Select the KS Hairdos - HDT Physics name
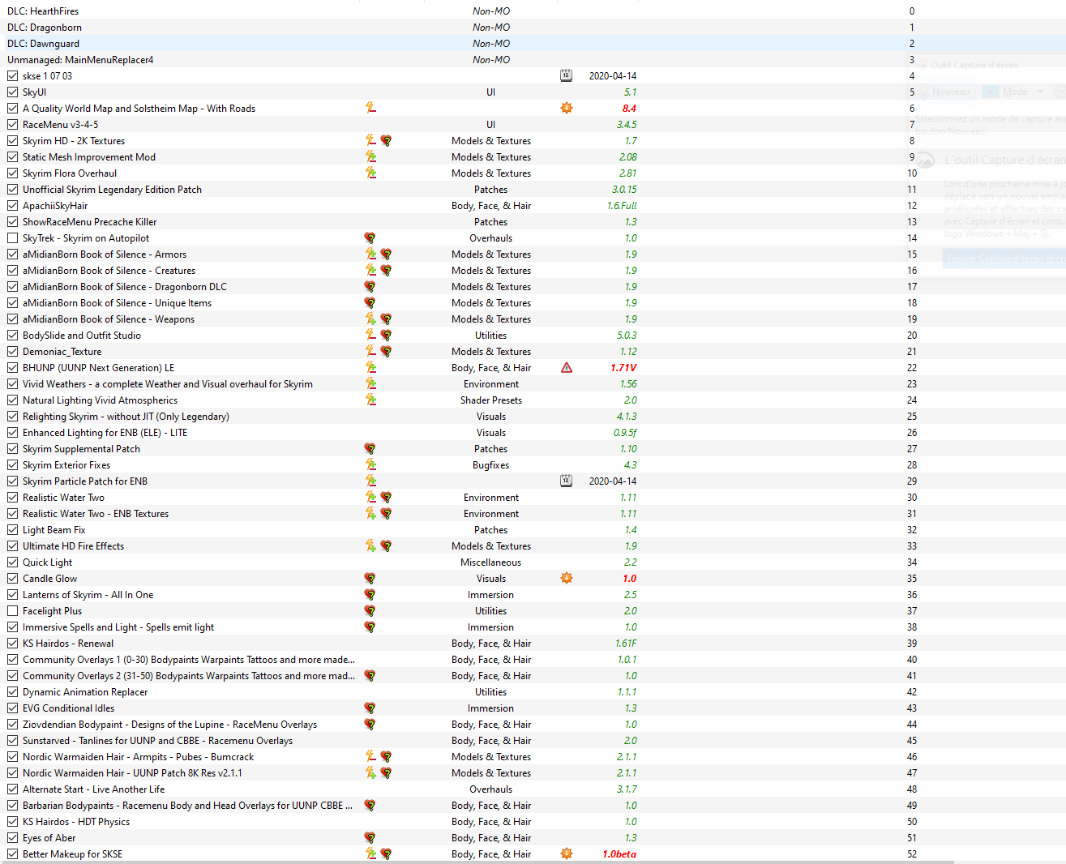This screenshot has height=864, width=1066. (76, 821)
